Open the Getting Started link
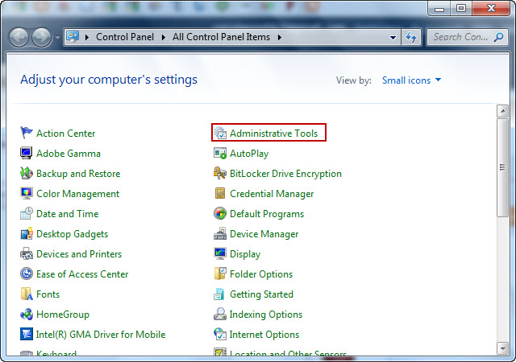The width and height of the screenshot is (516, 362). pos(261,294)
